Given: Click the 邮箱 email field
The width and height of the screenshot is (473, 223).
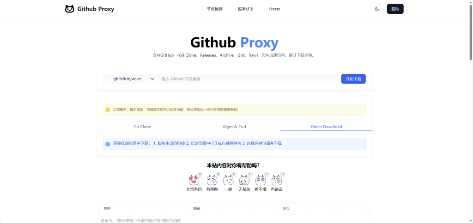Looking at the screenshot, I should point(234,209).
